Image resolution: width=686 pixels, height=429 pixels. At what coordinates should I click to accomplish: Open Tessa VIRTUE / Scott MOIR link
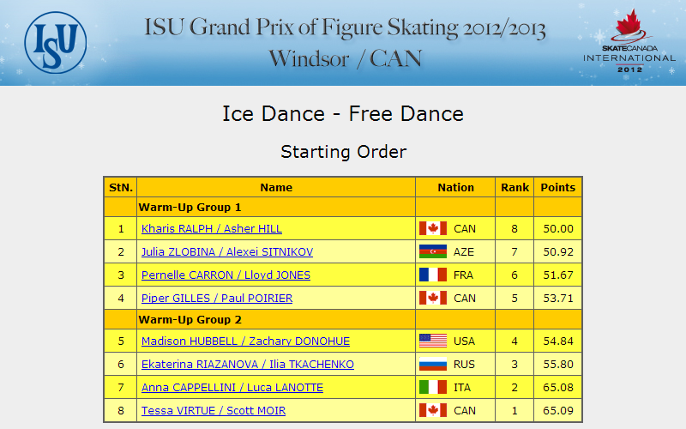tap(214, 411)
